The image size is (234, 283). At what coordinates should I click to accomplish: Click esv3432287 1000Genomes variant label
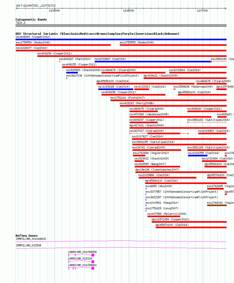(182, 197)
